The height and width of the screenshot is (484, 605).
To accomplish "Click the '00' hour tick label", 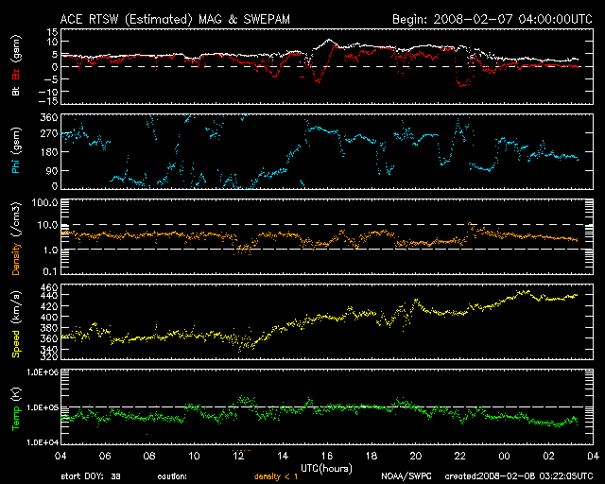I will [x=504, y=456].
